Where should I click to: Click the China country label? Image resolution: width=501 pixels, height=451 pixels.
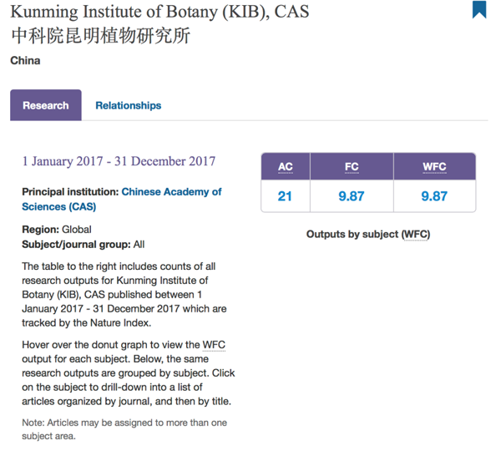click(x=25, y=60)
